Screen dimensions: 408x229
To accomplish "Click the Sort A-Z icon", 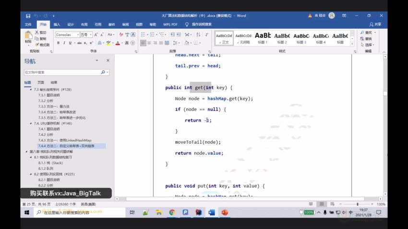I will click(x=198, y=34).
